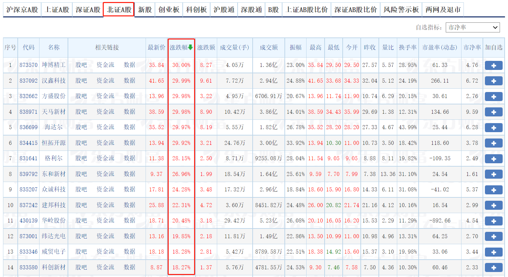508x277 pixels.
Task: Open the 上证AB股比价 tab
Action: (307, 10)
